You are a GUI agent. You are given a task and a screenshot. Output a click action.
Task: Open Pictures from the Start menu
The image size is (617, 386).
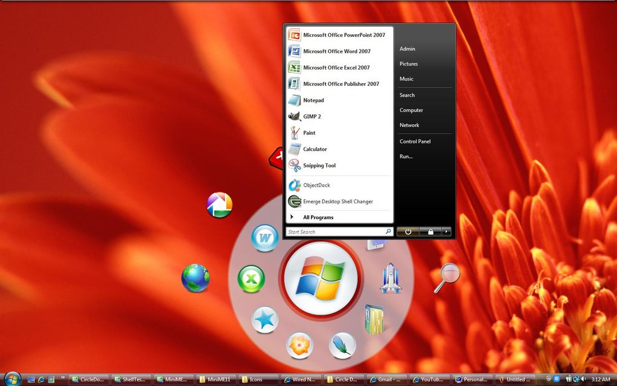(408, 64)
